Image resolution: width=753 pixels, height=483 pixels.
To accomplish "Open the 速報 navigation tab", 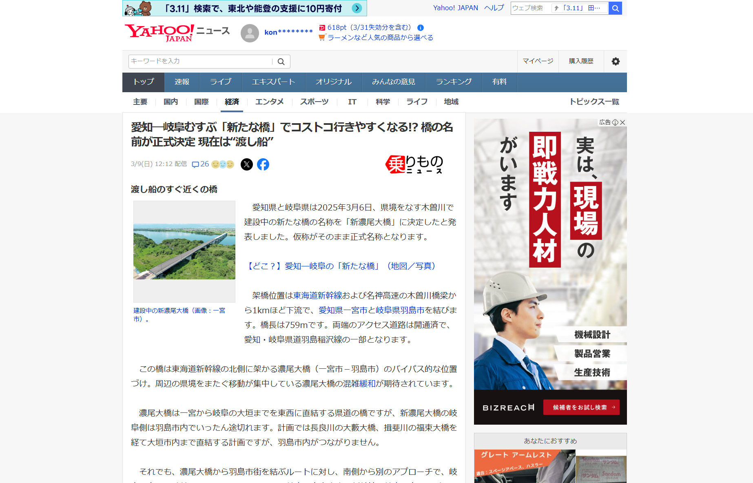I will point(182,82).
